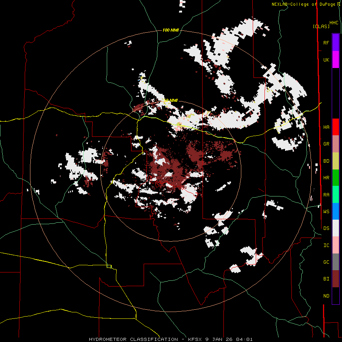This screenshot has height=342, width=342.
Task: Click the DS legend label
Action: [x=326, y=228]
